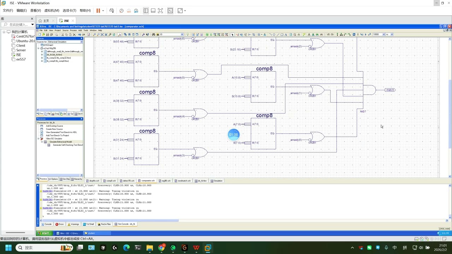
Task: Click the Cut scissors icon
Action: (63, 35)
